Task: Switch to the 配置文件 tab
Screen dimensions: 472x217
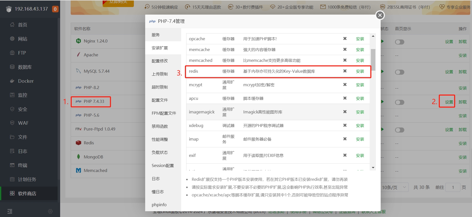Action: click(x=163, y=100)
